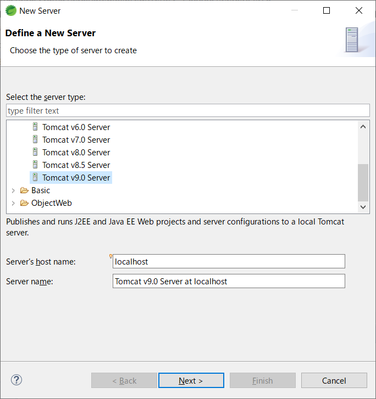Click the Tomcat v8.5 Server icon
Screen dimensions: 376x399
(x=35, y=165)
